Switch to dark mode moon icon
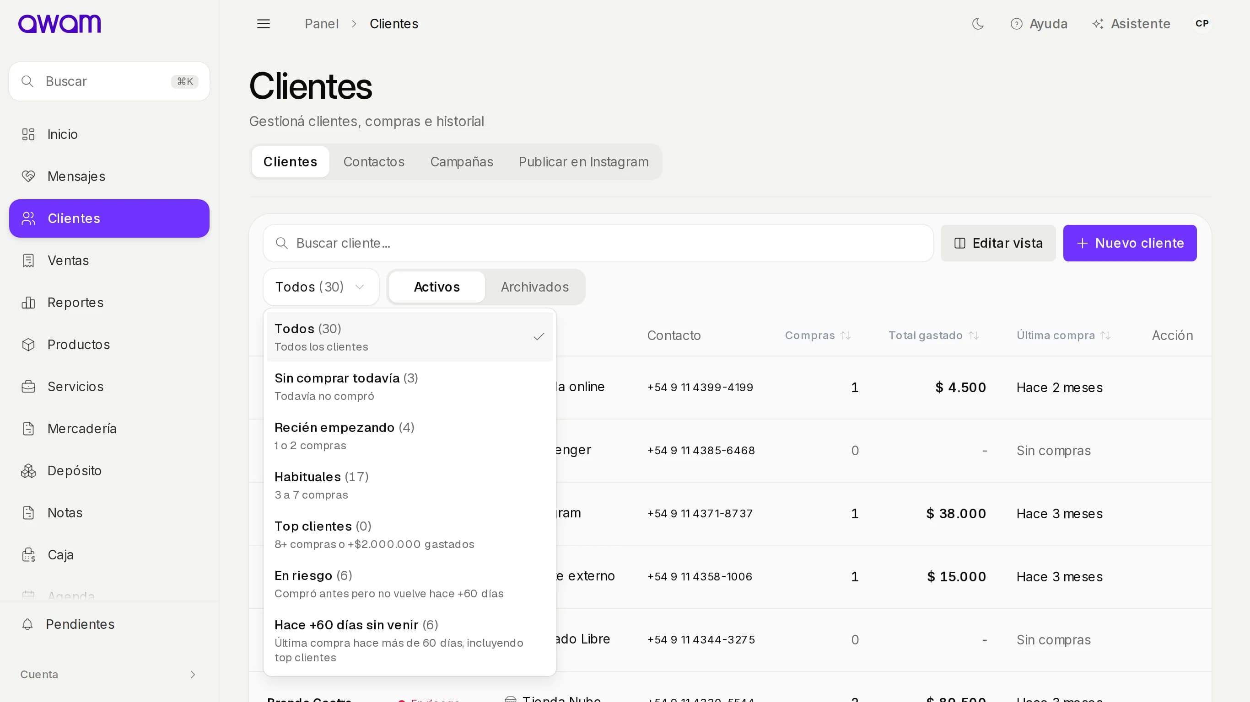 (978, 24)
